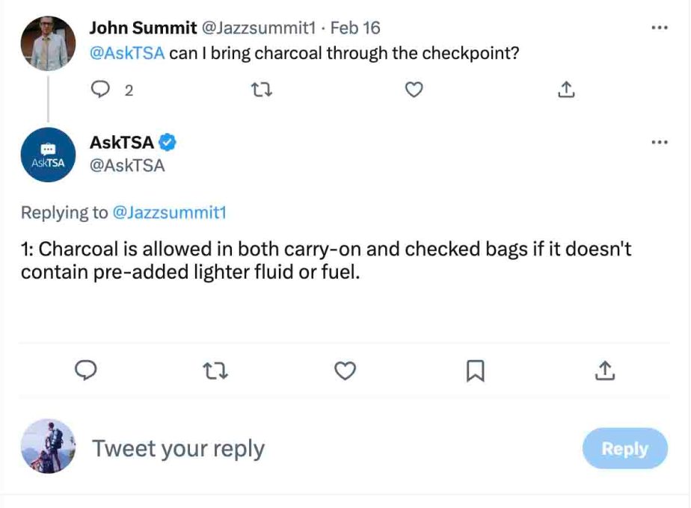Image resolution: width=691 pixels, height=508 pixels.
Task: Bookmark the AskTSA reply
Action: pos(475,371)
